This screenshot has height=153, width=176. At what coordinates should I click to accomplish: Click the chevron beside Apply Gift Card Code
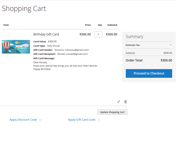point(99,120)
